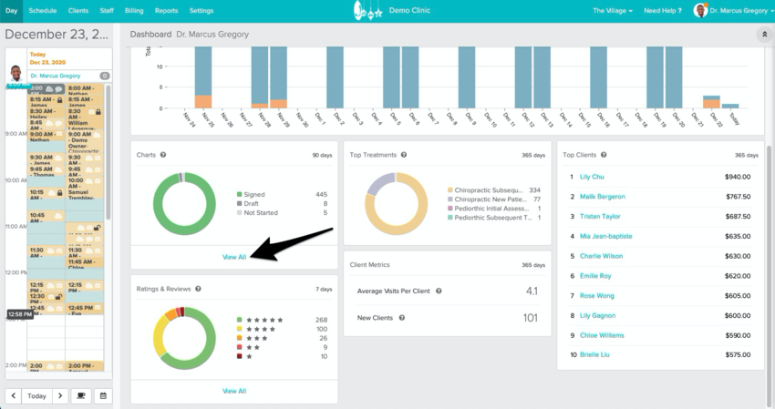Open the calendar date picker icon
This screenshot has height=409, width=775.
click(x=103, y=396)
